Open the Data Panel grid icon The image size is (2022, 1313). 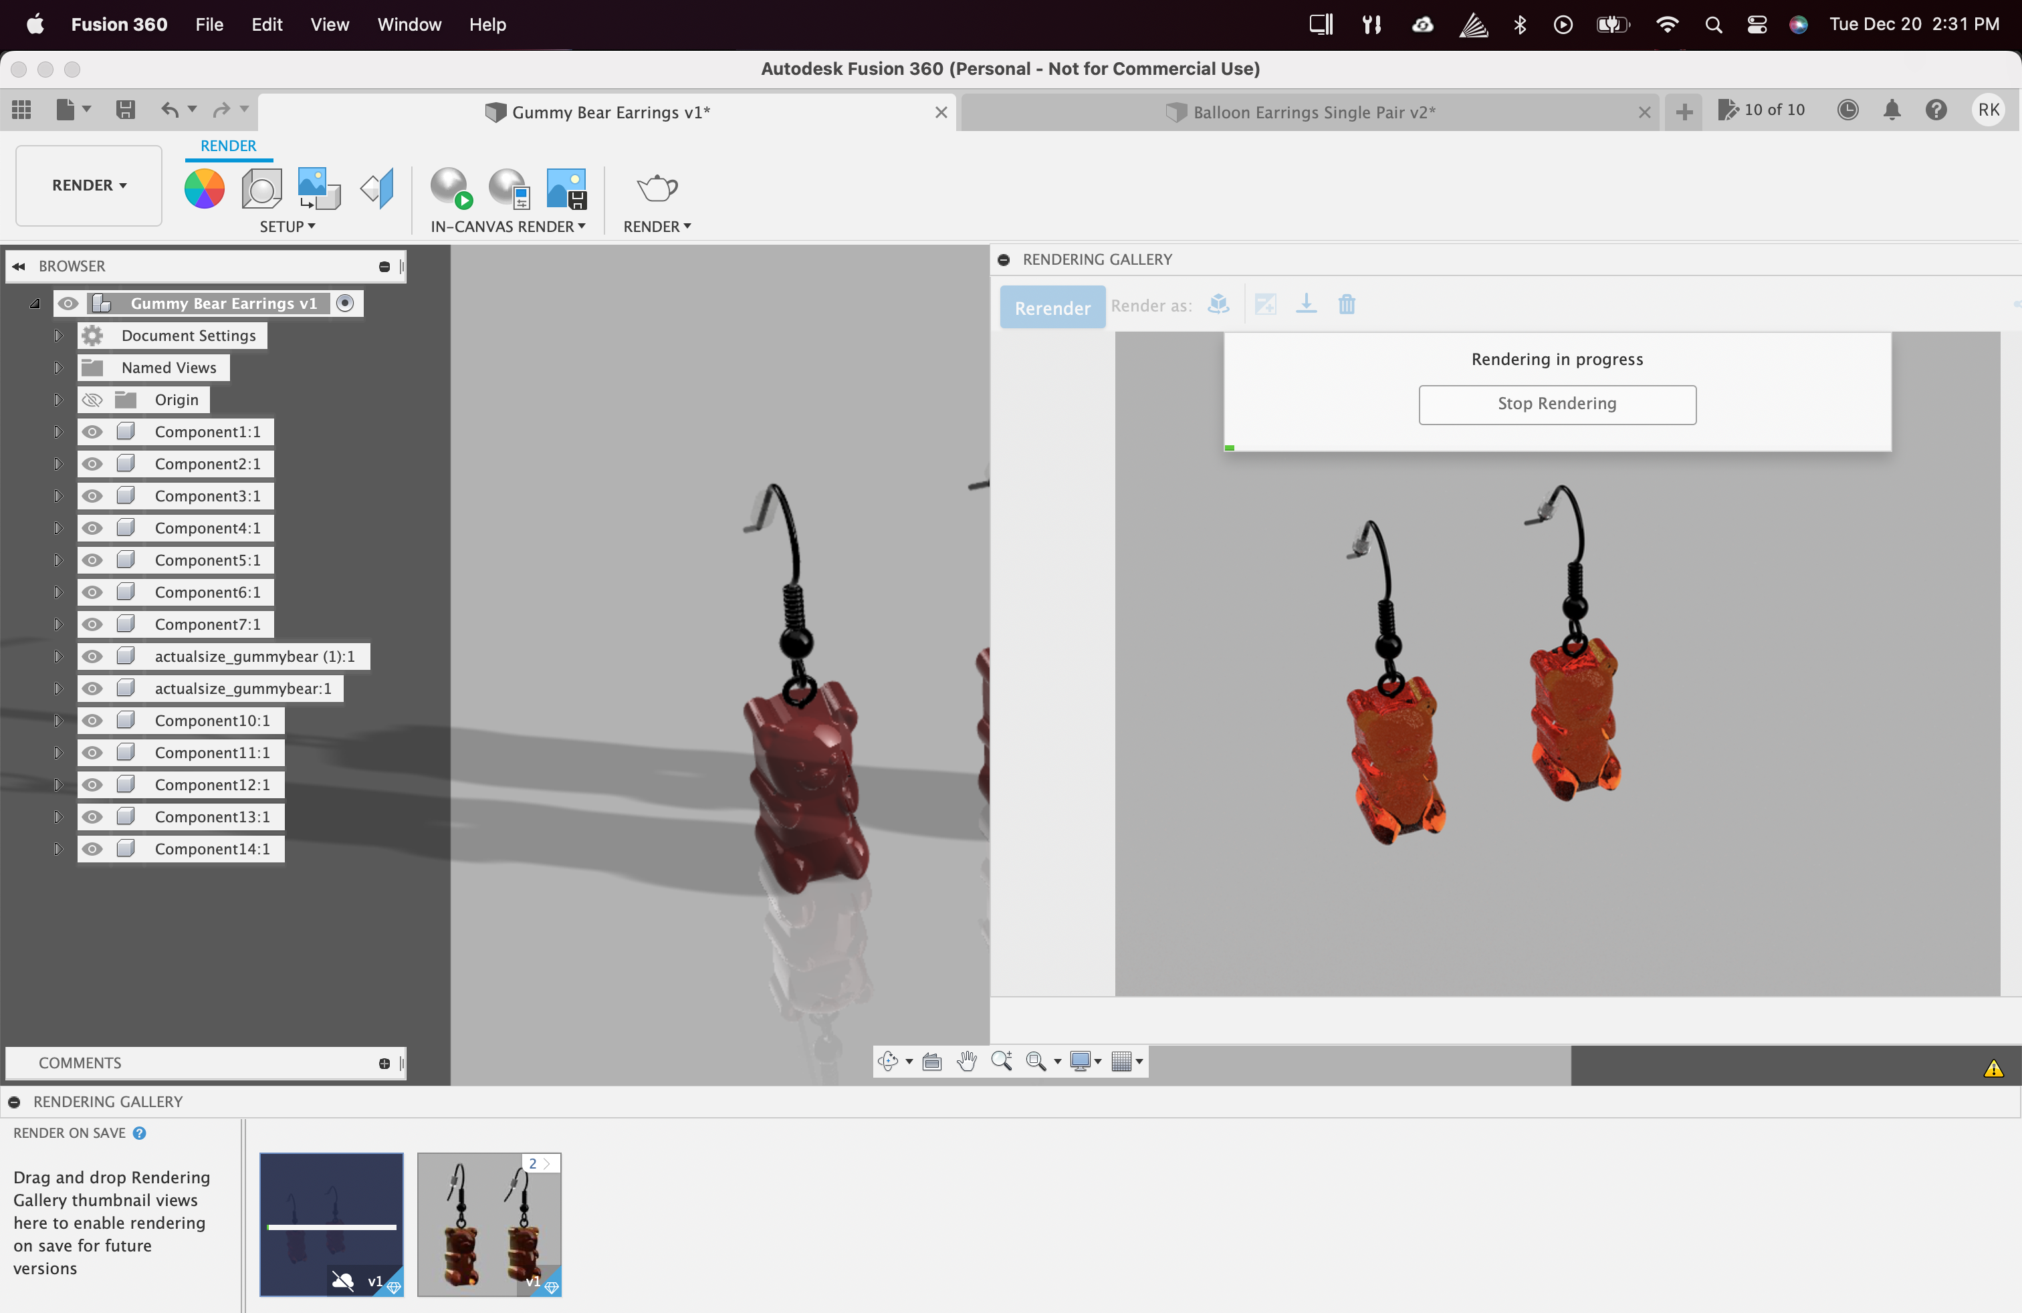pyautogui.click(x=22, y=110)
